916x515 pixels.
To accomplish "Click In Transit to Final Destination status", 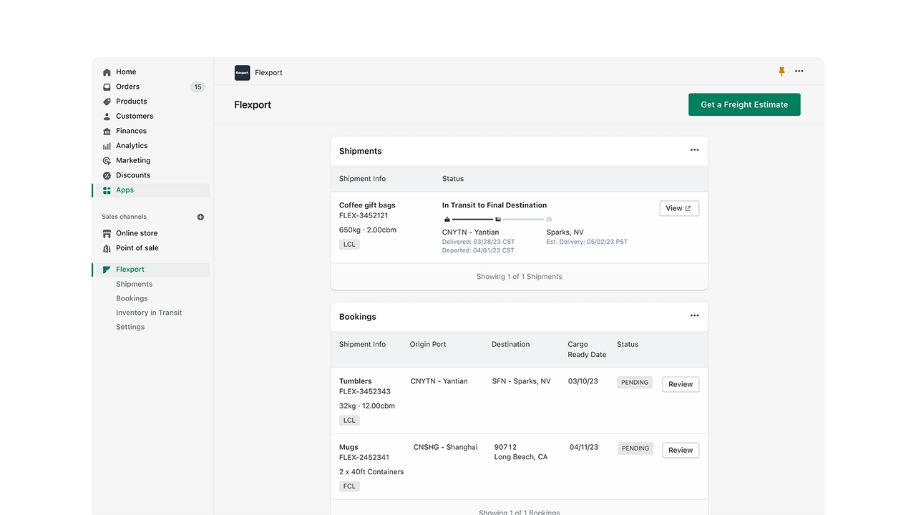I will tap(494, 205).
